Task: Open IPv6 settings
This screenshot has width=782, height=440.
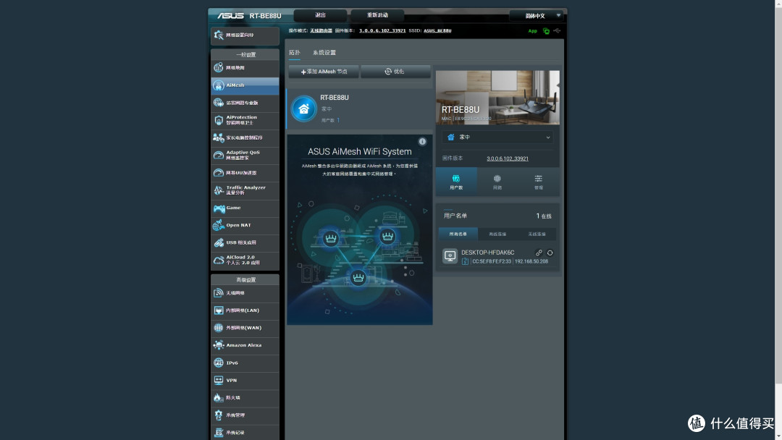Action: coord(245,363)
